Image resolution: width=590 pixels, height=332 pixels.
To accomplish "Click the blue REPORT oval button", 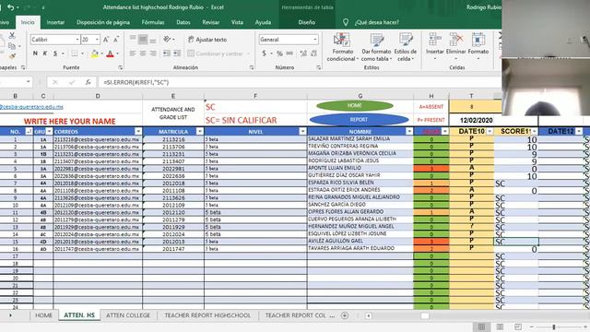I will coord(359,119).
